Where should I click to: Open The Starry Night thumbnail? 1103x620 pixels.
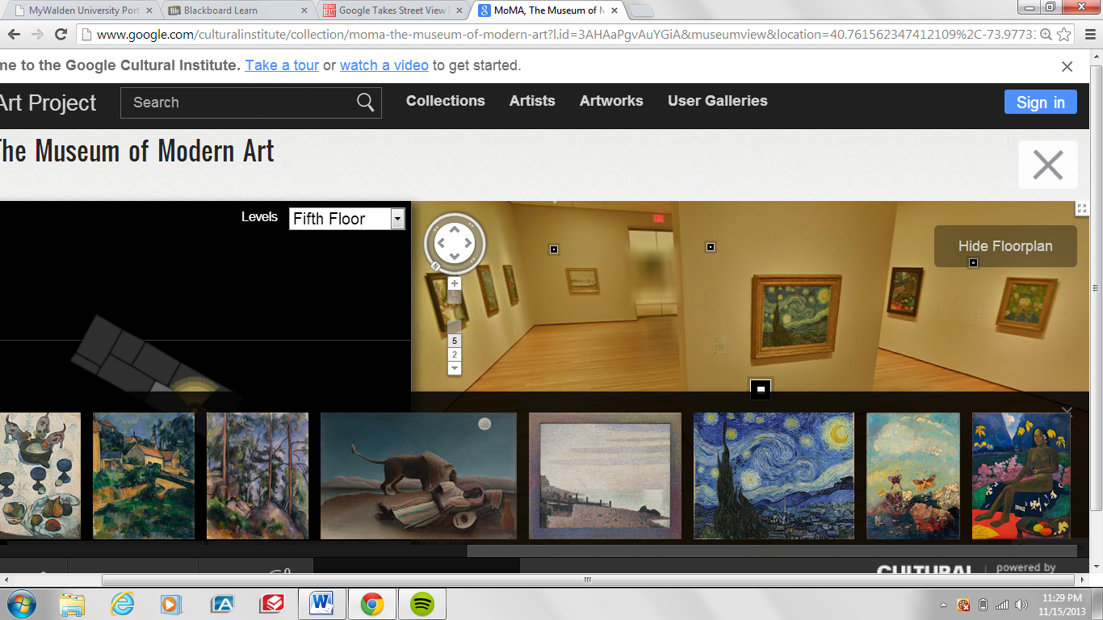(774, 475)
